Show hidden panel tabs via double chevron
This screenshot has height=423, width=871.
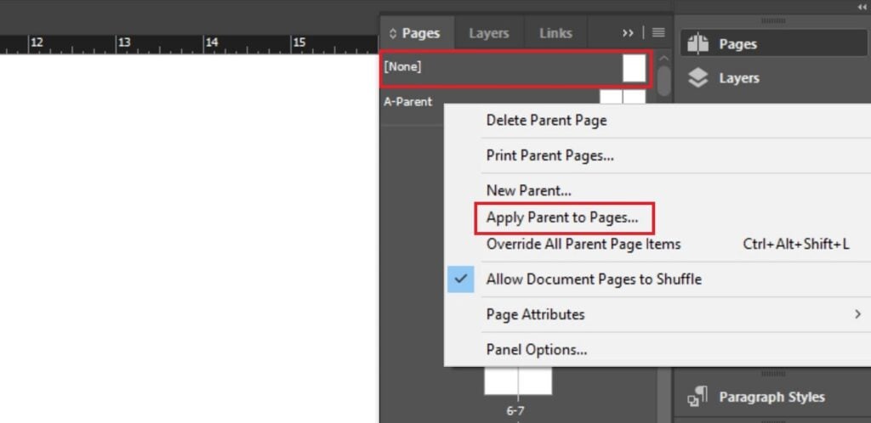[628, 33]
